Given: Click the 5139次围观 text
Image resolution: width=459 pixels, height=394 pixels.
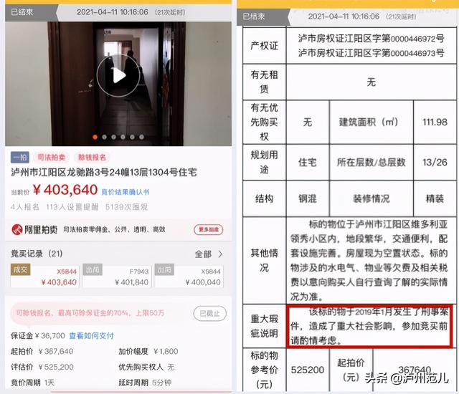Looking at the screenshot, I should [126, 207].
